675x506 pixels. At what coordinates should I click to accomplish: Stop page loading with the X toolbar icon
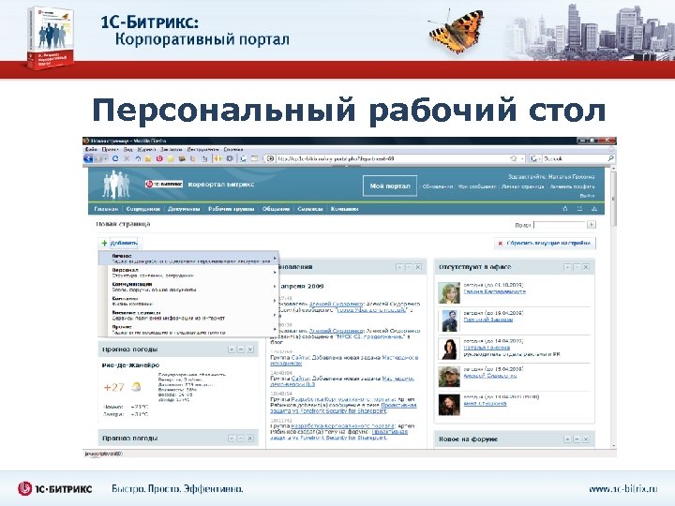click(x=127, y=158)
